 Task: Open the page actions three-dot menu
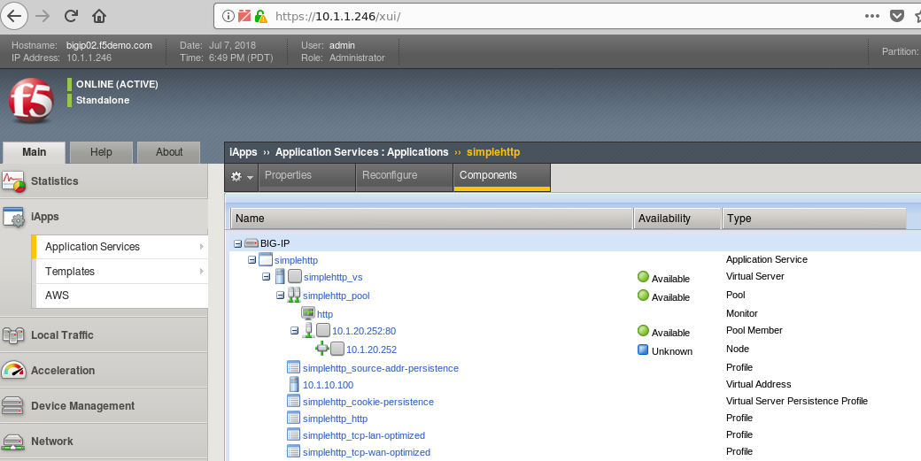pyautogui.click(x=872, y=16)
